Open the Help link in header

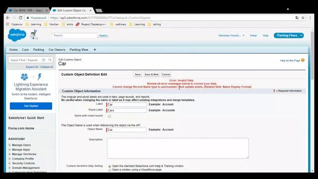coord(265,35)
